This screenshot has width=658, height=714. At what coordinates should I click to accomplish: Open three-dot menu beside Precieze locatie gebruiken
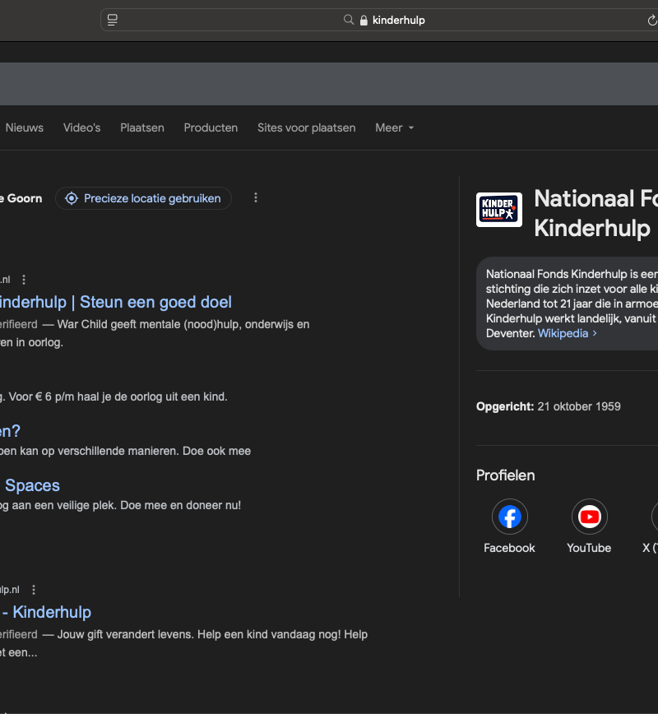click(256, 198)
